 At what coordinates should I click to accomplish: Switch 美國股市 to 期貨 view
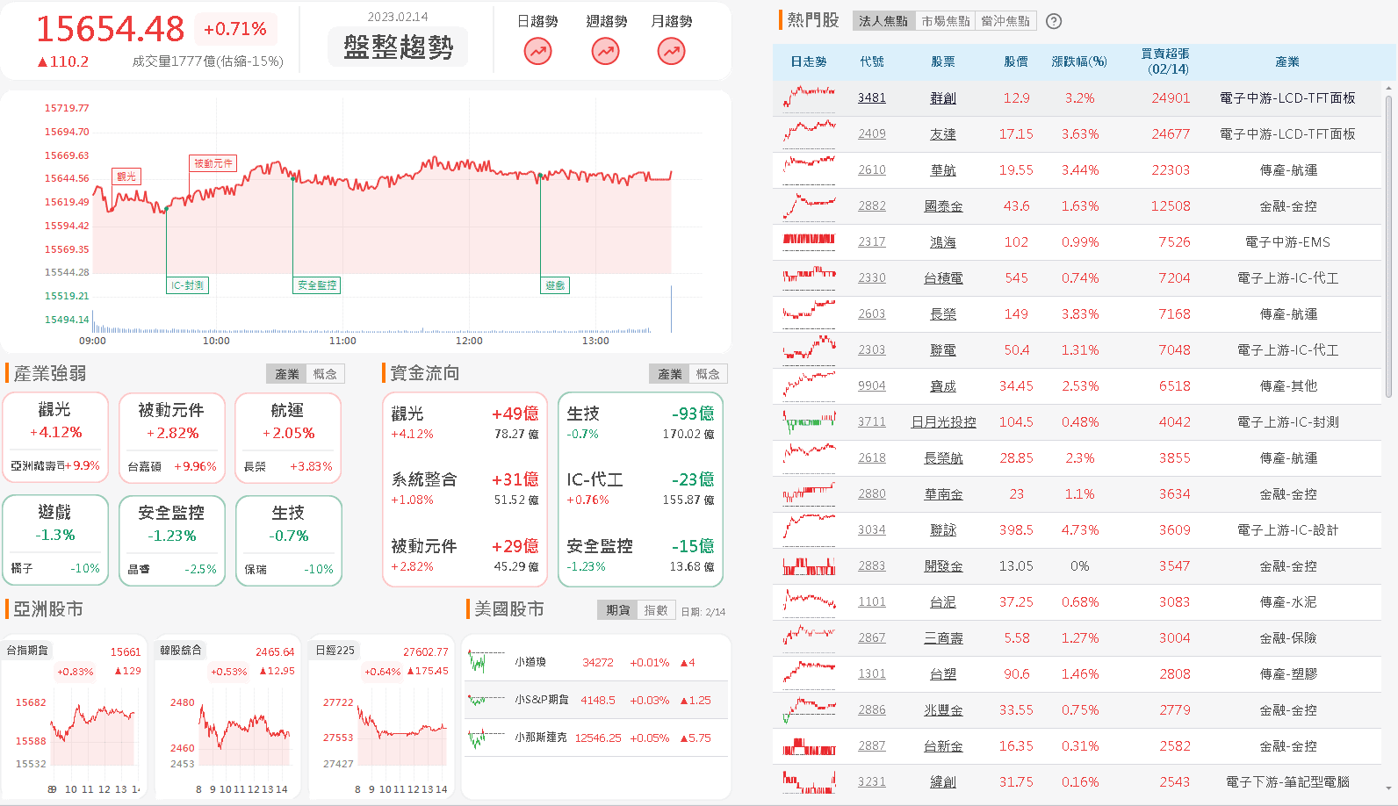click(618, 610)
